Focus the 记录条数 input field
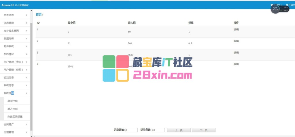 pyautogui.click(x=158, y=130)
